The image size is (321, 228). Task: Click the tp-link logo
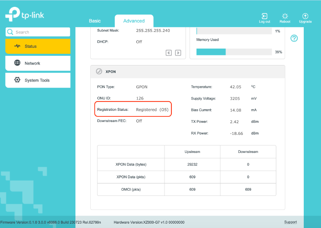[25, 14]
